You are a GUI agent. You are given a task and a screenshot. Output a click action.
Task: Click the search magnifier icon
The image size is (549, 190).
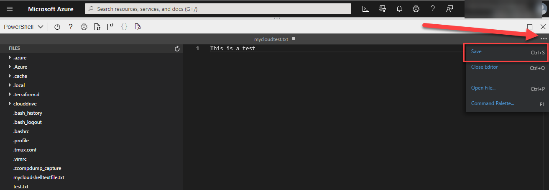(x=91, y=9)
